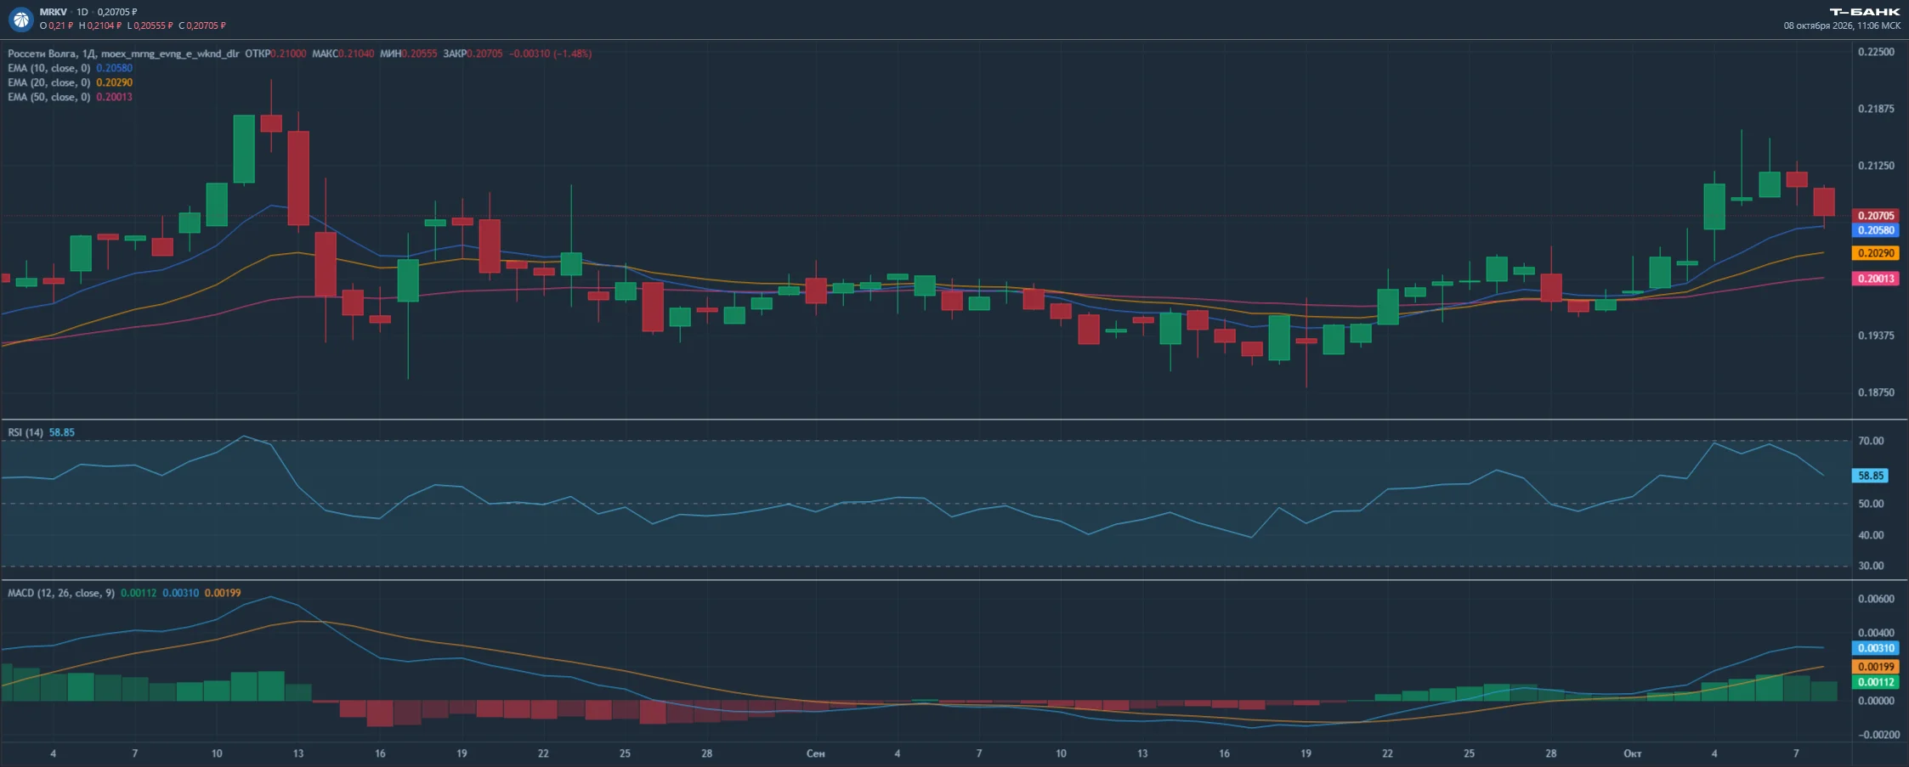1909x767 pixels.
Task: Select the MRKV ticker symbol
Action: (x=53, y=12)
